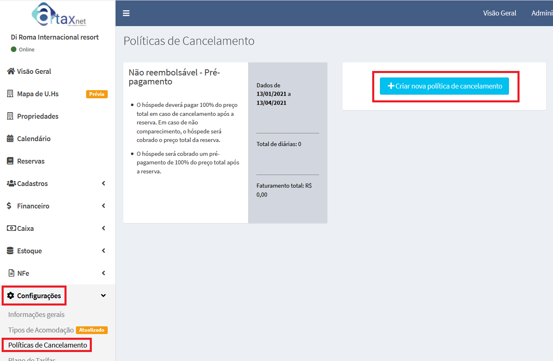The image size is (553, 361).
Task: Click the calendar icon beside Calendário
Action: (10, 139)
